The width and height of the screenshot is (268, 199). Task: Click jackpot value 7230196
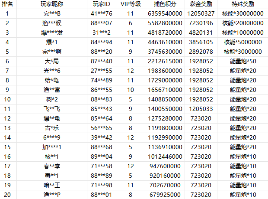(x=201, y=23)
